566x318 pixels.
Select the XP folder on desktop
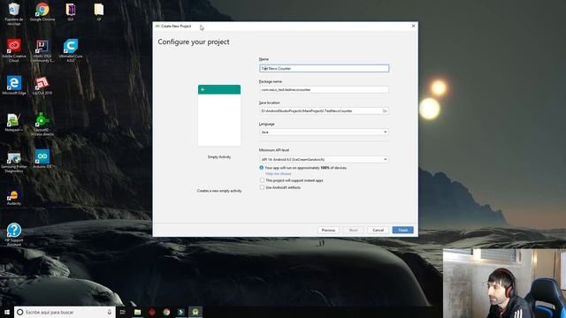(98, 11)
